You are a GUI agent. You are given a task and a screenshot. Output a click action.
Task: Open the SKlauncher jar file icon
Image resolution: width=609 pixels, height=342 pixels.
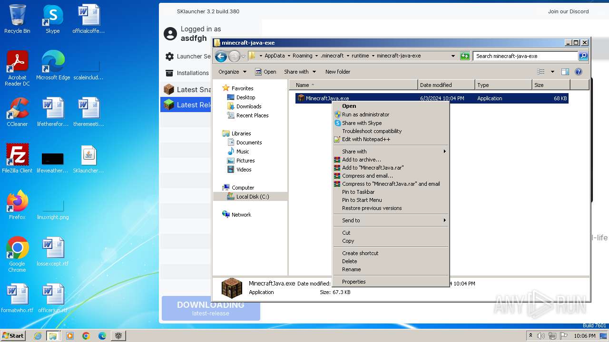pos(88,159)
